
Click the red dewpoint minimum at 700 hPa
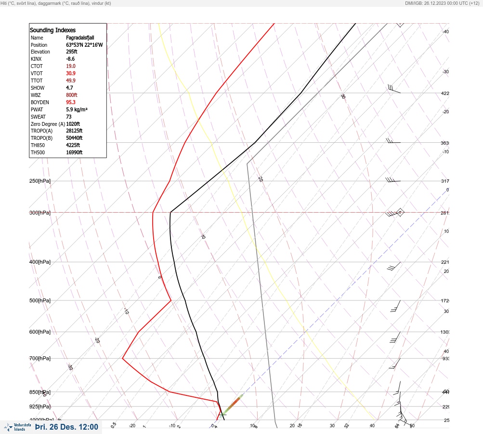(123, 358)
